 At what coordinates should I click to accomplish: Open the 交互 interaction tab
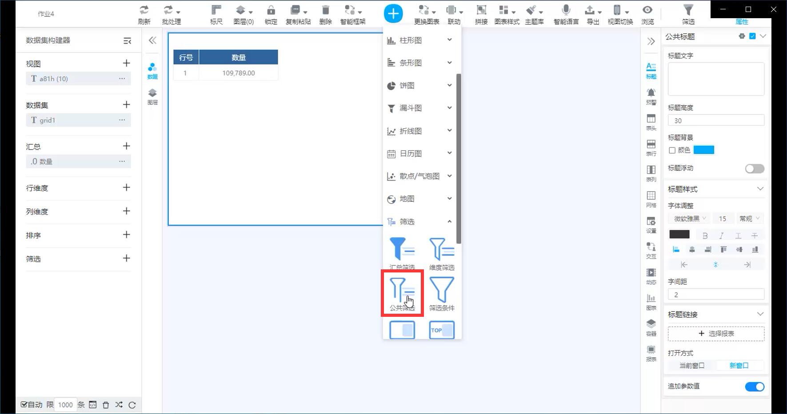tap(651, 250)
